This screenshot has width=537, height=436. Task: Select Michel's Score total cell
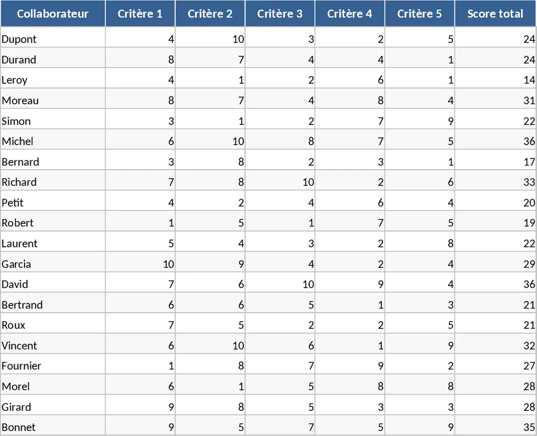click(495, 141)
